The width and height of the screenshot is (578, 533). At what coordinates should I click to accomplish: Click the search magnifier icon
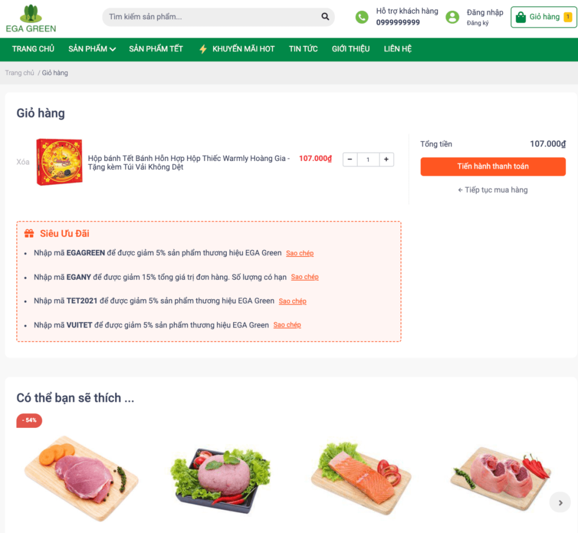pos(325,16)
